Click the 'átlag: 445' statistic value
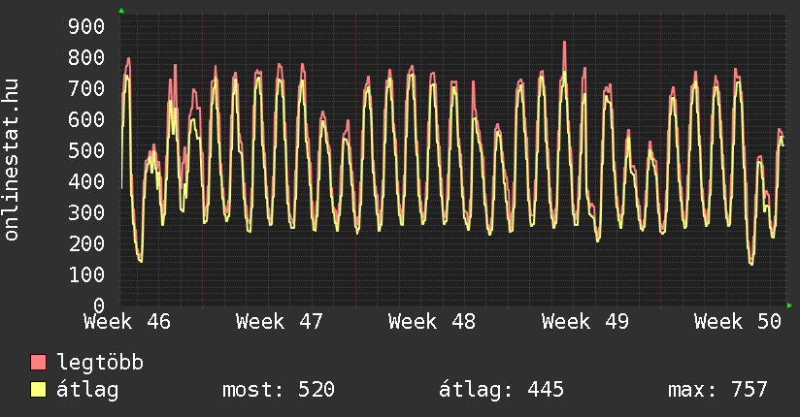Viewport: 800px width, 417px height. [x=501, y=390]
